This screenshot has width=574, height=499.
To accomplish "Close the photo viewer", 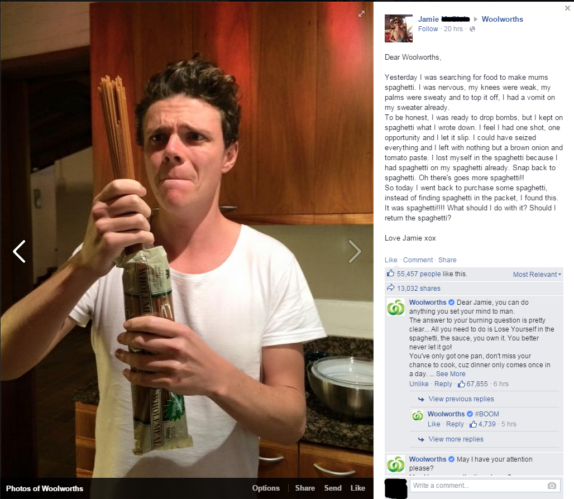I will pyautogui.click(x=567, y=8).
